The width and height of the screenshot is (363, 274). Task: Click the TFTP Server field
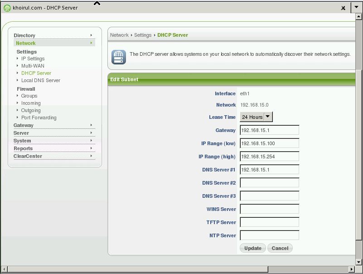pos(270,222)
